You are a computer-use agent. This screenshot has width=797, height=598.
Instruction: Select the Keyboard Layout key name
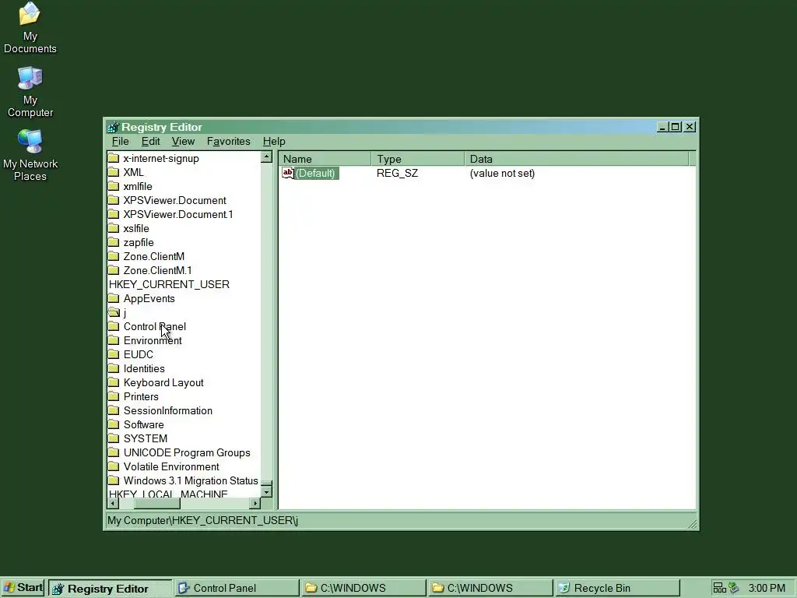coord(163,382)
